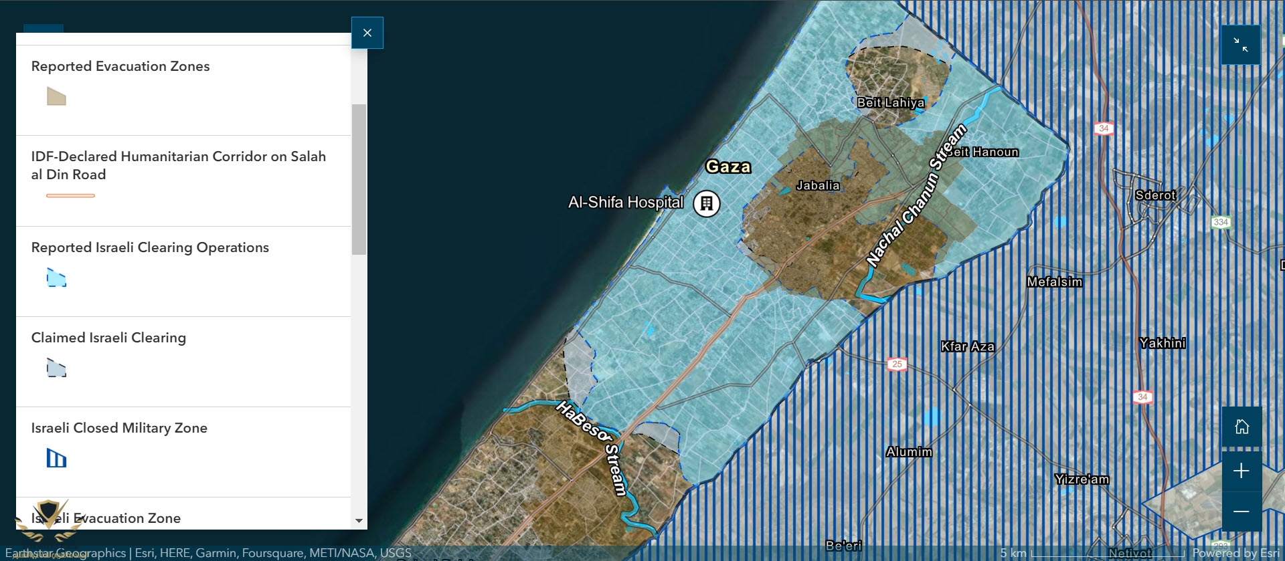
Task: Zoom in with the plus button
Action: (x=1241, y=471)
